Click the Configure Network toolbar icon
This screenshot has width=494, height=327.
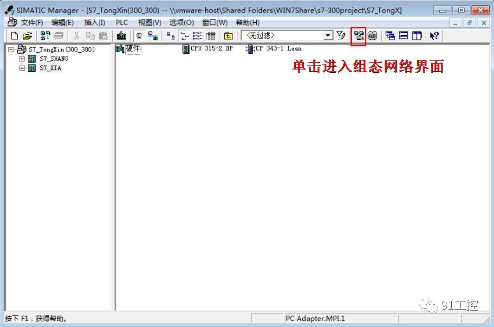pos(358,36)
